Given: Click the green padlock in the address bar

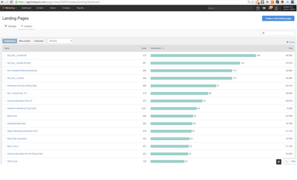Looking at the screenshot, I should (16, 2).
